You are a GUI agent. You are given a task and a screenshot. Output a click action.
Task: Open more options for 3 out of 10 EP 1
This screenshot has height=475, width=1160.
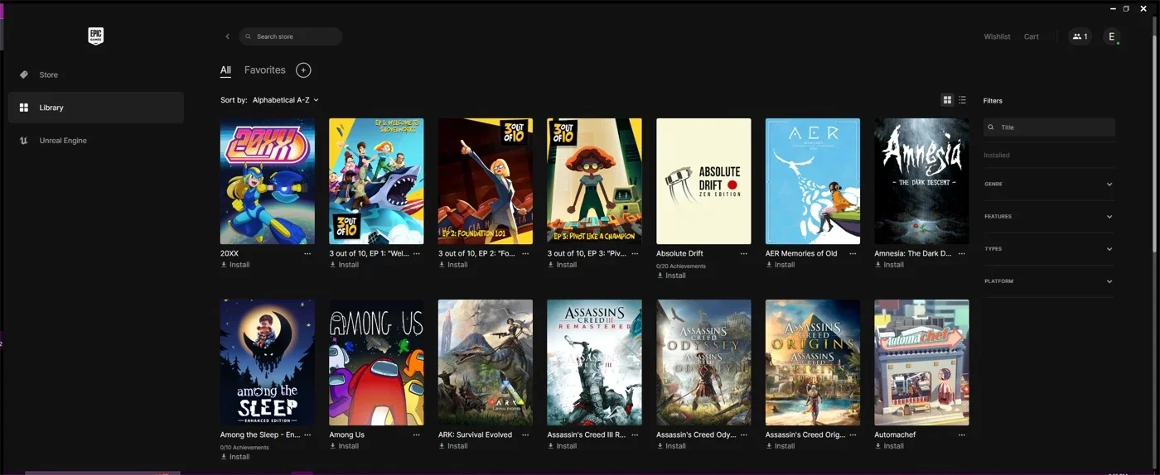pyautogui.click(x=417, y=254)
